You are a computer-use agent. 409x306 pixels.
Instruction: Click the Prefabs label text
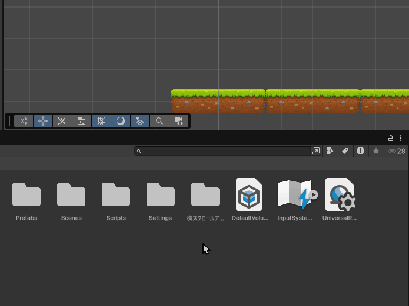pyautogui.click(x=26, y=218)
